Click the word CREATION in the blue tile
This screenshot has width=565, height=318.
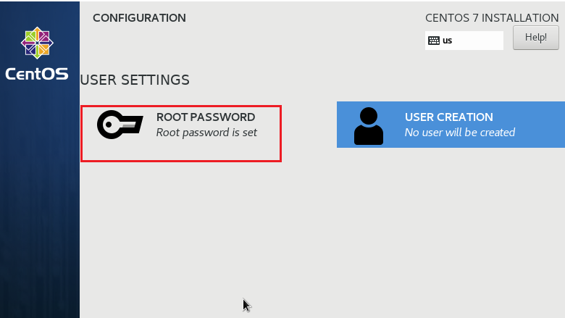pyautogui.click(x=465, y=117)
